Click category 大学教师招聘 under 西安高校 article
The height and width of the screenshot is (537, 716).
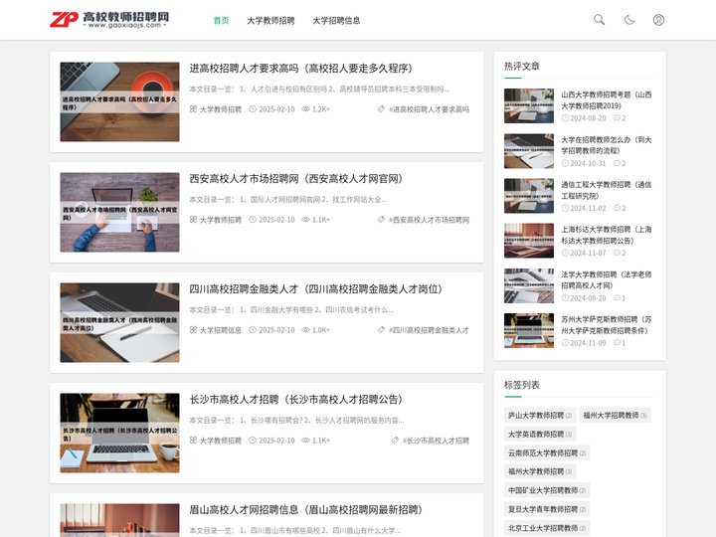point(221,220)
